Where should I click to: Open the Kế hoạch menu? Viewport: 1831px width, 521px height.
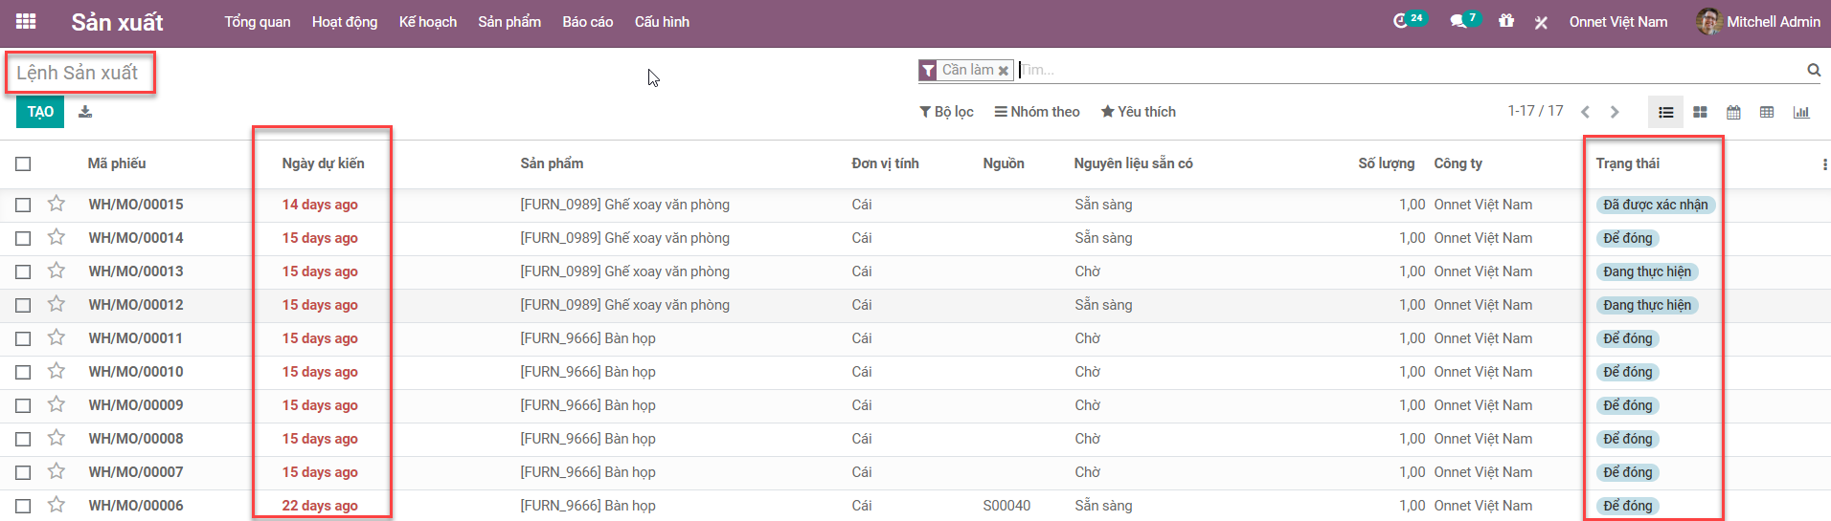(427, 21)
